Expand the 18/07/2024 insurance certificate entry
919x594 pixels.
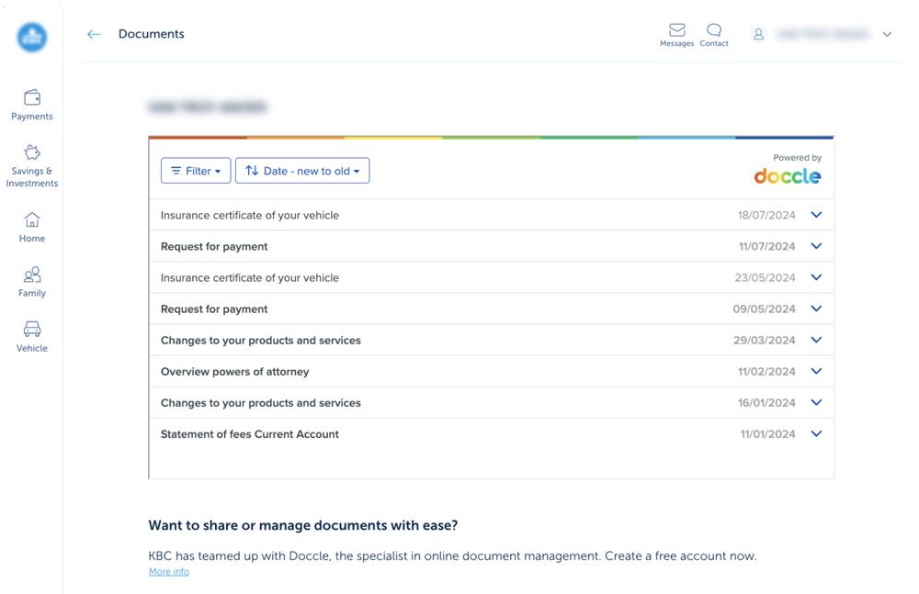[816, 215]
